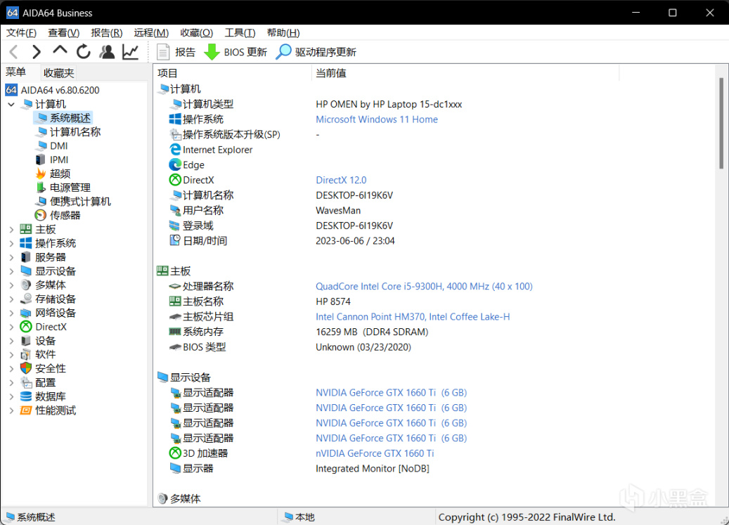Click the back navigation arrow
The height and width of the screenshot is (525, 729).
tap(13, 51)
